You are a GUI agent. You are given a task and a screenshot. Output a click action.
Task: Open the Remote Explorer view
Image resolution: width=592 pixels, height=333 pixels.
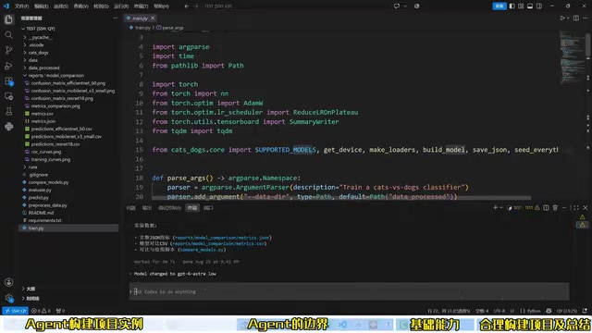(8, 96)
